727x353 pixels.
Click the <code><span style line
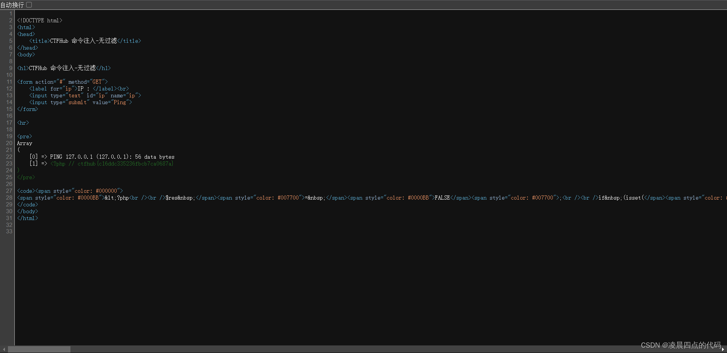click(x=70, y=191)
